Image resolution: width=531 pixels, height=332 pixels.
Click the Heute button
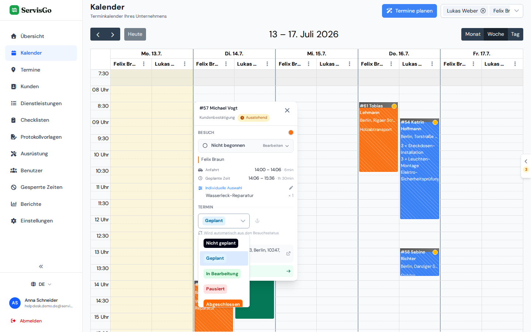(135, 34)
